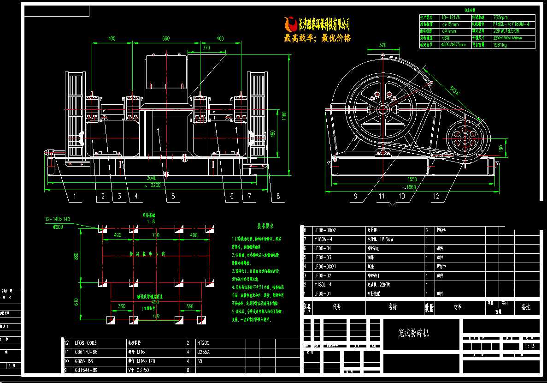The height and width of the screenshot is (383, 547).
Task: Select the belt spec cell 'C3150'
Action: [x=139, y=370]
